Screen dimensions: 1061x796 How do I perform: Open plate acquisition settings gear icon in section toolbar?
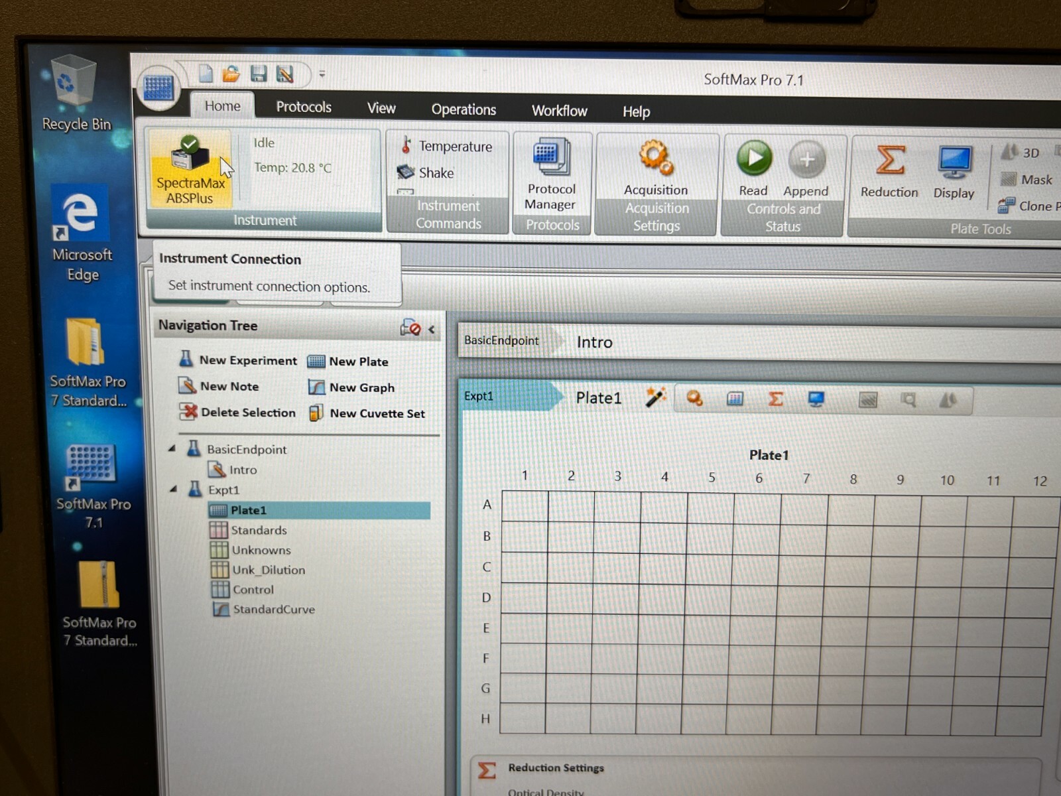(x=694, y=398)
